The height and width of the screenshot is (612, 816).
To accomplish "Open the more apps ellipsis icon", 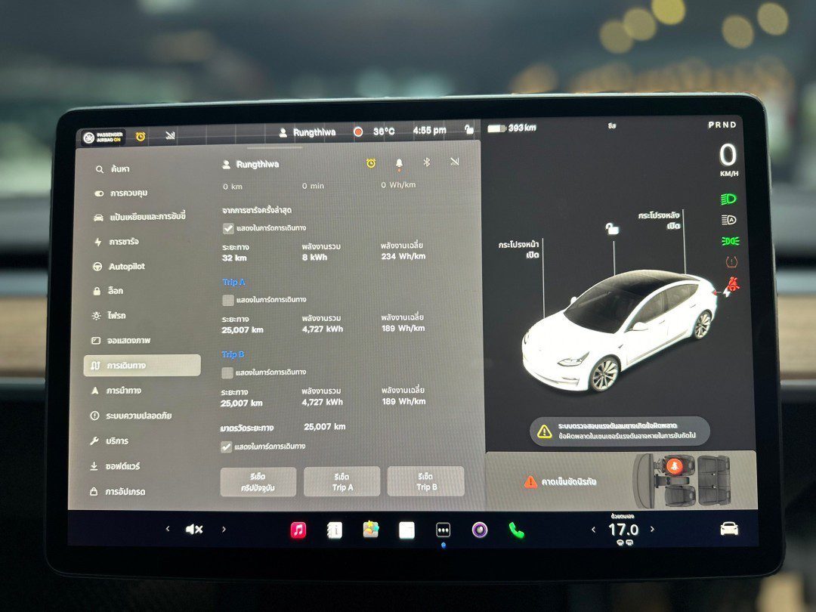I will pyautogui.click(x=443, y=530).
